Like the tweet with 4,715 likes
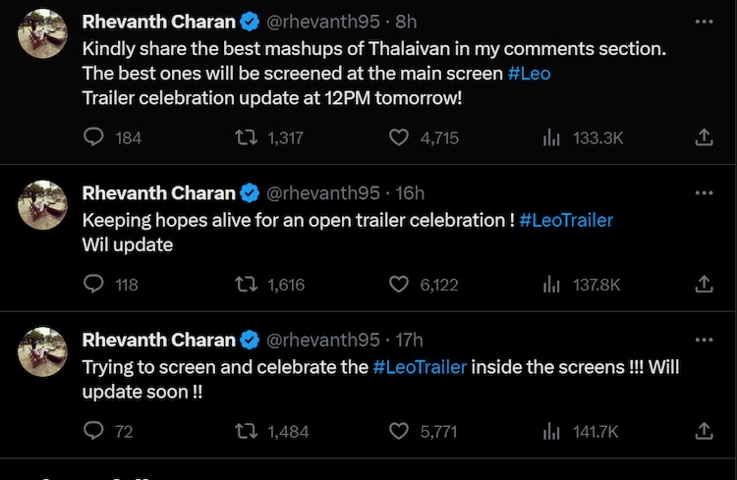The width and height of the screenshot is (737, 480). [x=399, y=138]
